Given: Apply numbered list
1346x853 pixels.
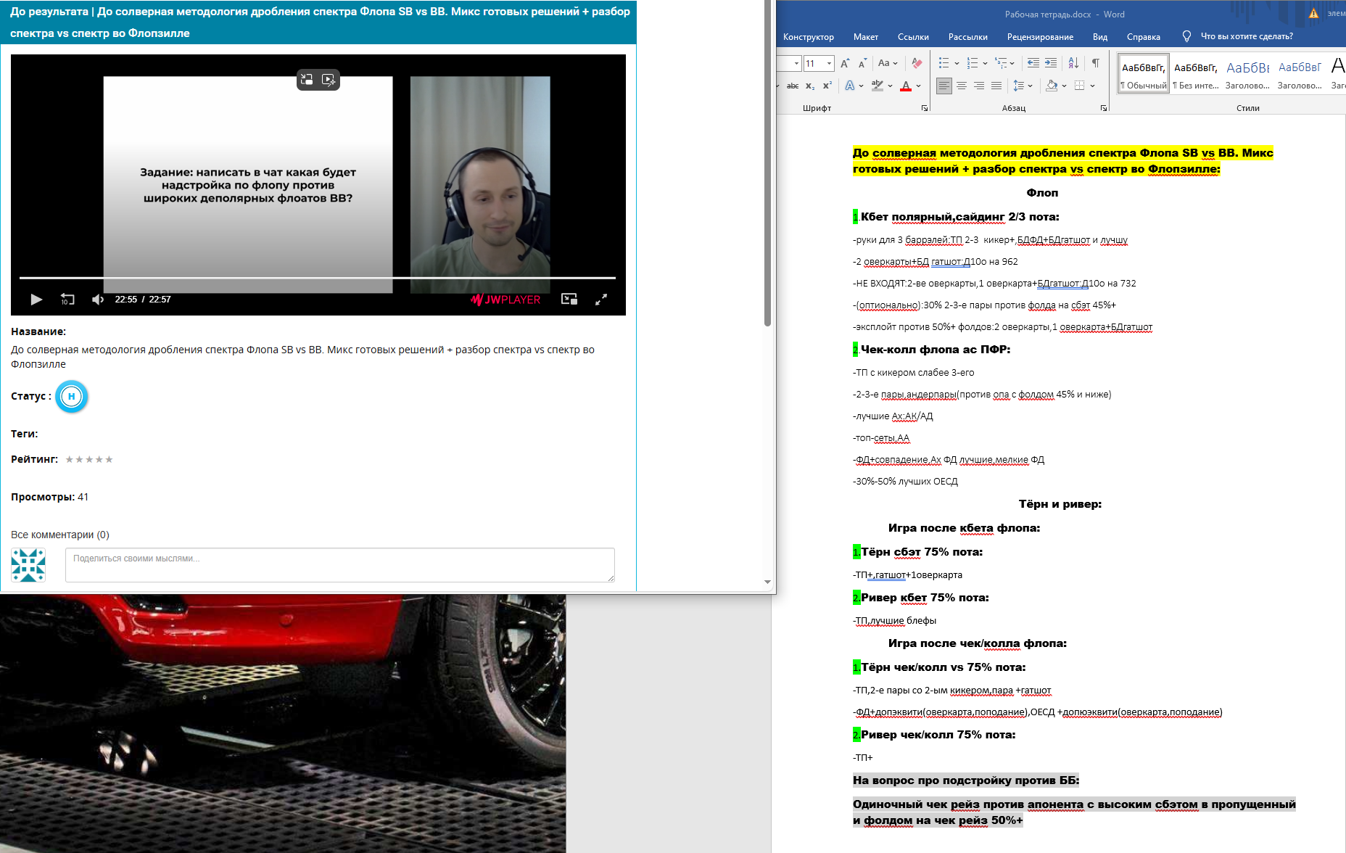Looking at the screenshot, I should click(973, 63).
